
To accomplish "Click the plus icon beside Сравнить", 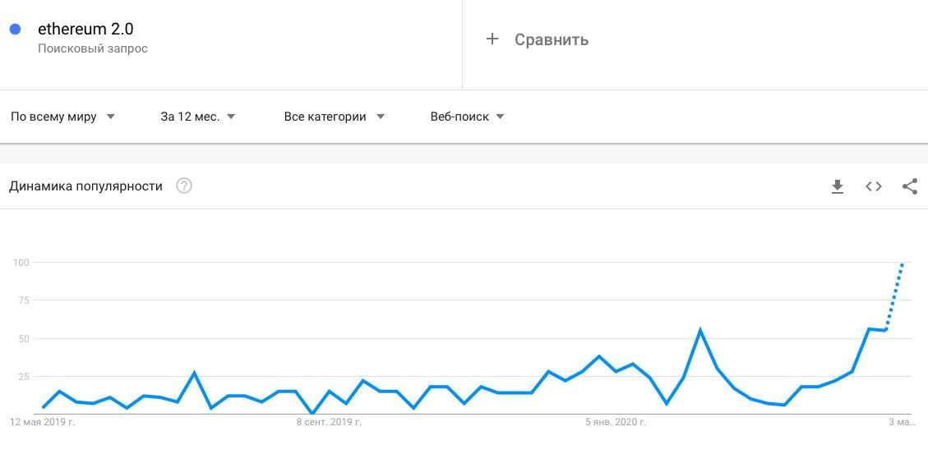I will [x=492, y=39].
